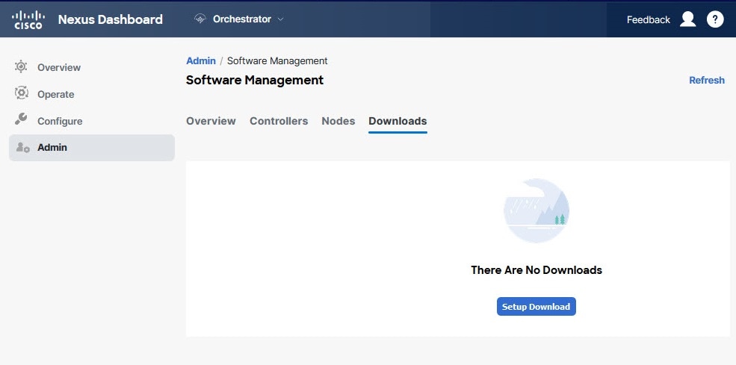Click the Admin user-gear icon
Image resolution: width=736 pixels, height=365 pixels.
coord(23,147)
